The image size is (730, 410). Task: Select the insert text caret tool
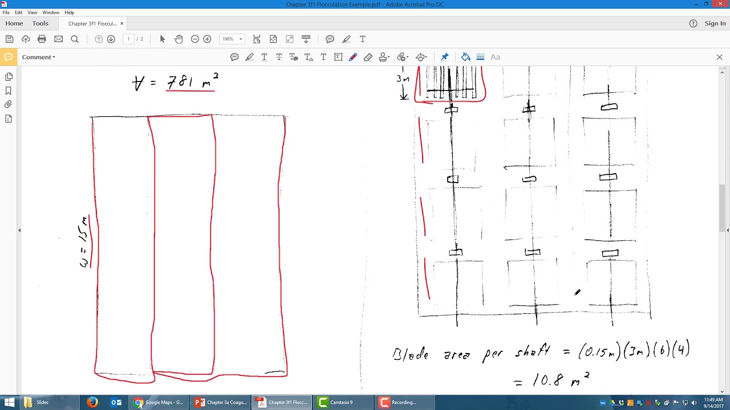(309, 57)
